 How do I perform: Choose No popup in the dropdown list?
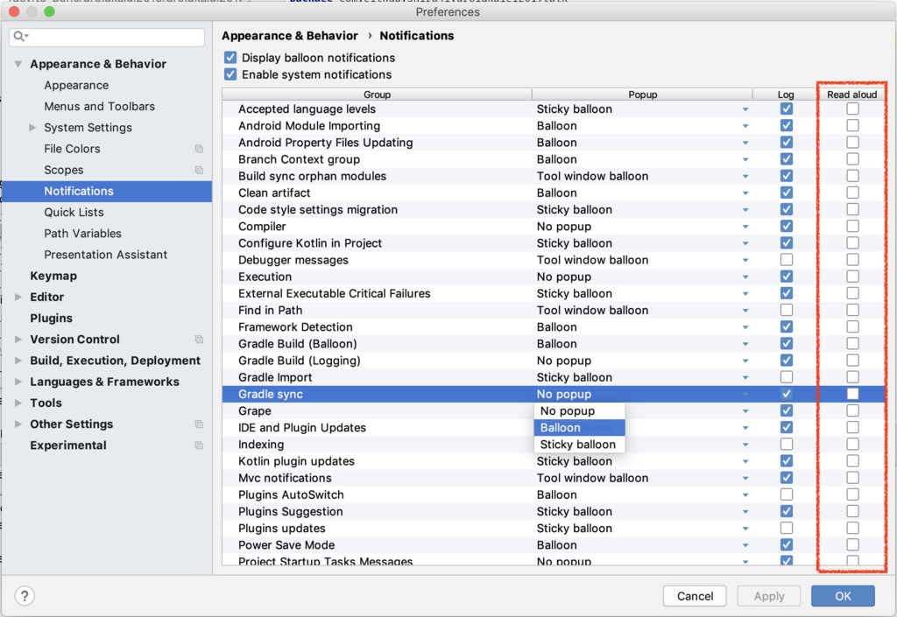click(579, 410)
